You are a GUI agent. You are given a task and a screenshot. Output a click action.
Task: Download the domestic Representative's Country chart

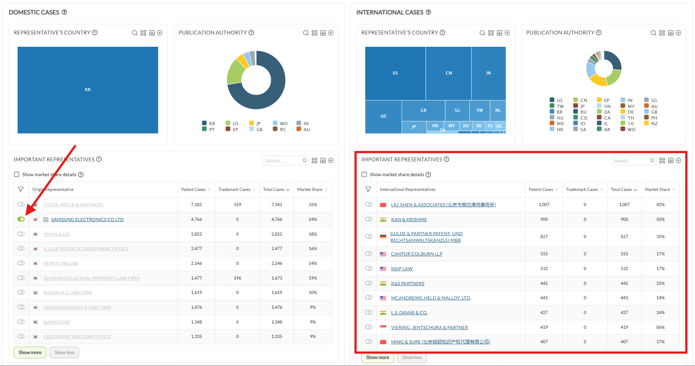[152, 33]
